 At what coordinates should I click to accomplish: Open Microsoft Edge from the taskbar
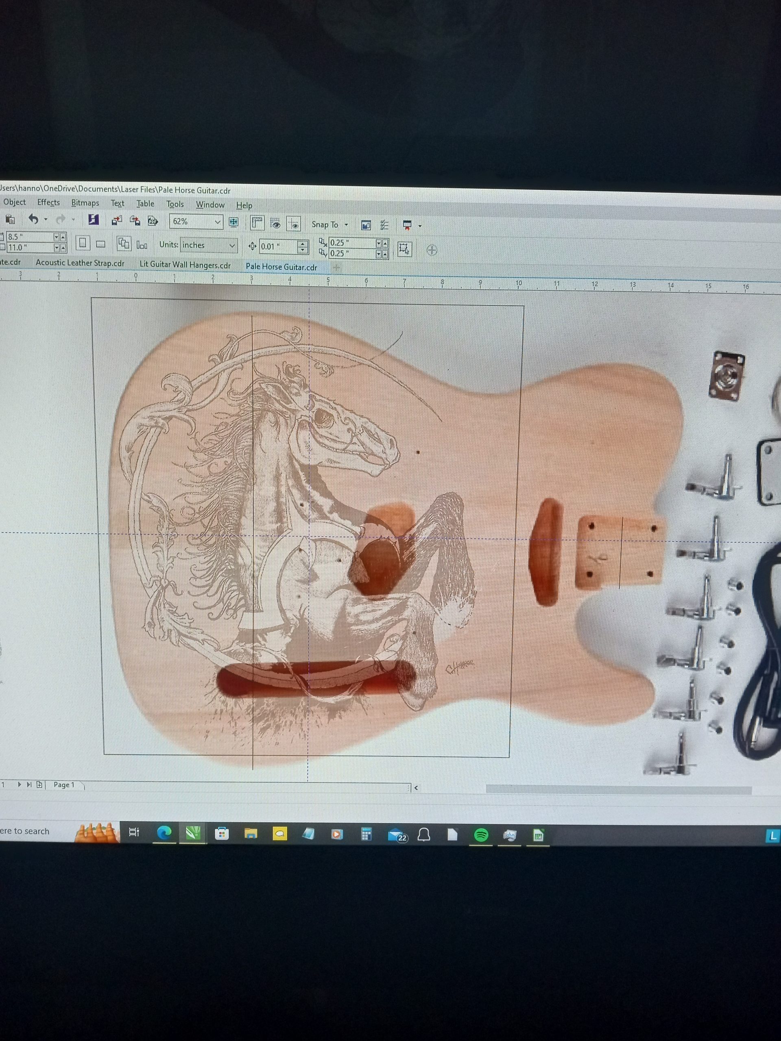coord(164,833)
